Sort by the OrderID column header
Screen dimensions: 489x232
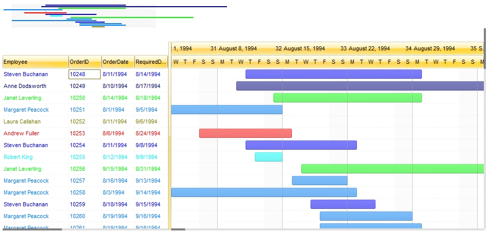[85, 62]
